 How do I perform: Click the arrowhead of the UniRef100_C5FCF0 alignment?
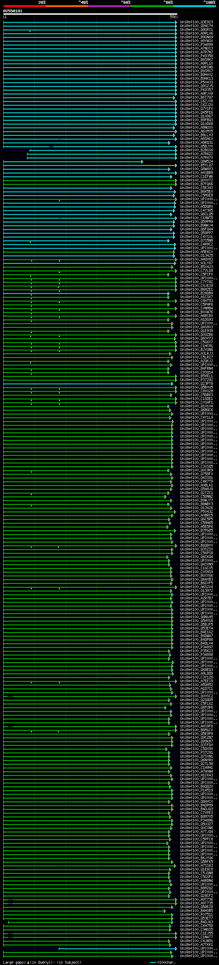tap(168, 275)
